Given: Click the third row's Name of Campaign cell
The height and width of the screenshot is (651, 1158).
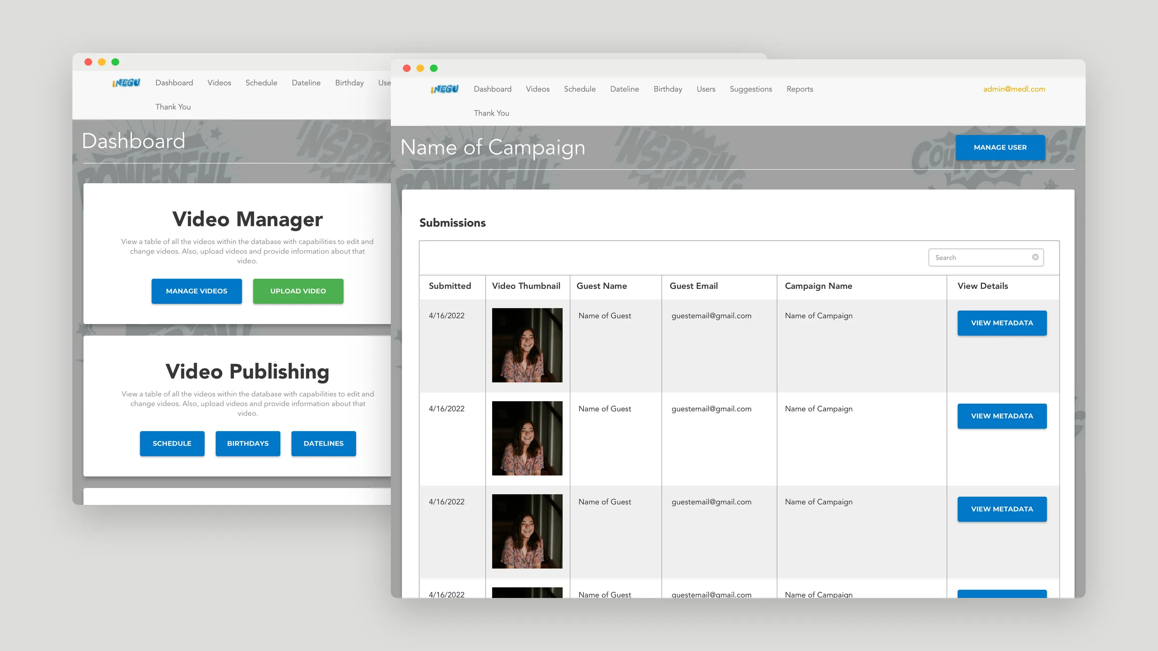Looking at the screenshot, I should tap(818, 502).
